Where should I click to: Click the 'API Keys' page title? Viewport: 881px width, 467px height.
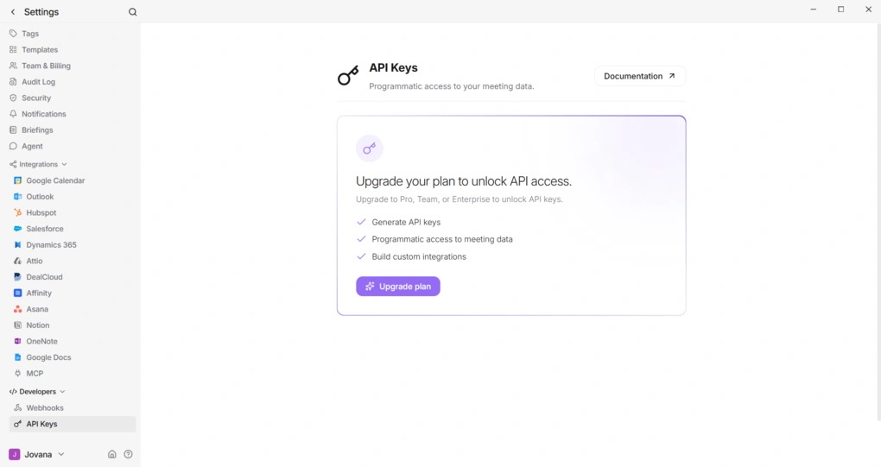click(393, 68)
